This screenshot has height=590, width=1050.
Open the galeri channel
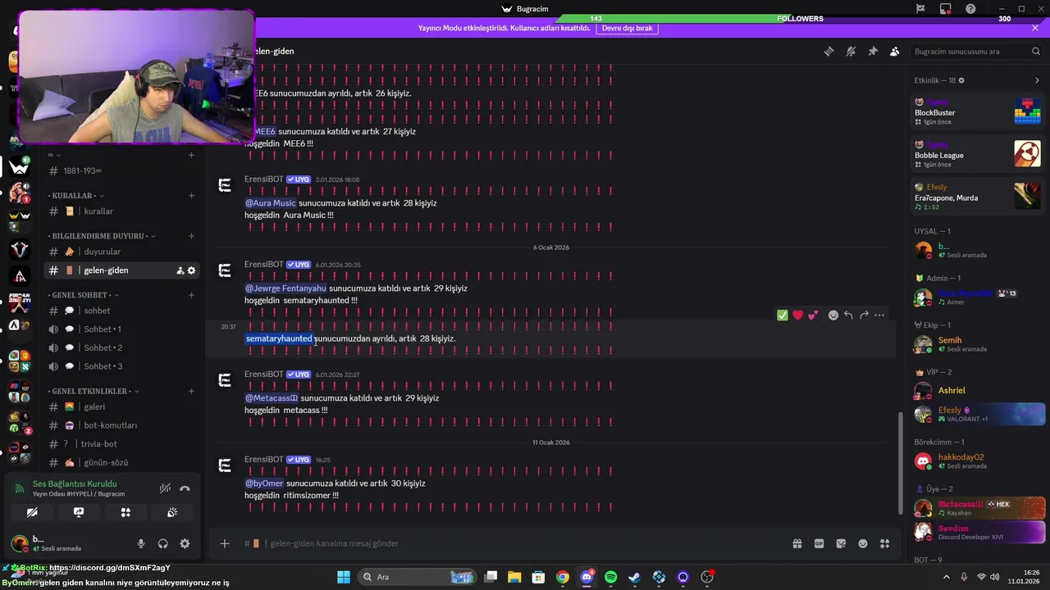[x=121, y=407]
